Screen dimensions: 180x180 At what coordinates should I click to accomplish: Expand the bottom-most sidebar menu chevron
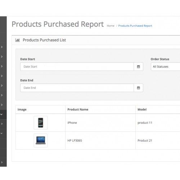2,162
